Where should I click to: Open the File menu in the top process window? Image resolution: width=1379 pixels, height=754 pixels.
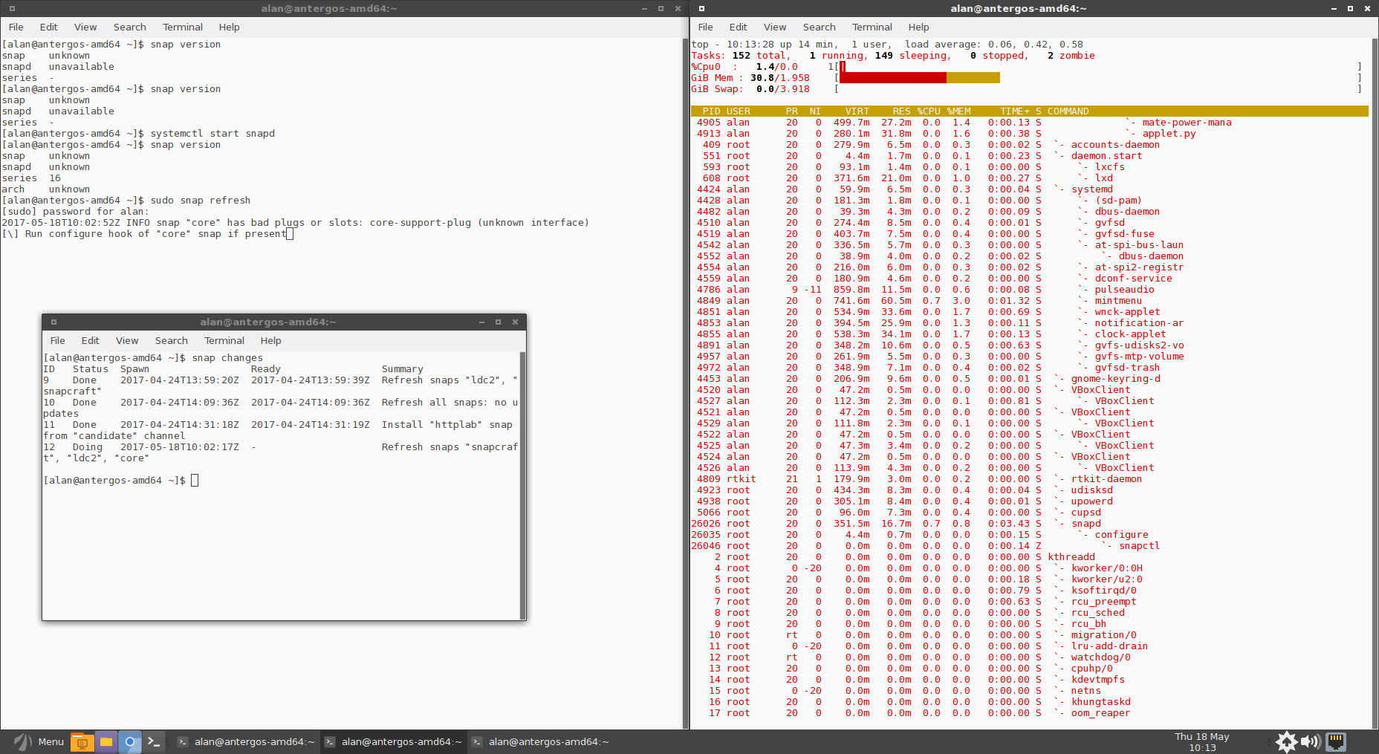[x=705, y=27]
